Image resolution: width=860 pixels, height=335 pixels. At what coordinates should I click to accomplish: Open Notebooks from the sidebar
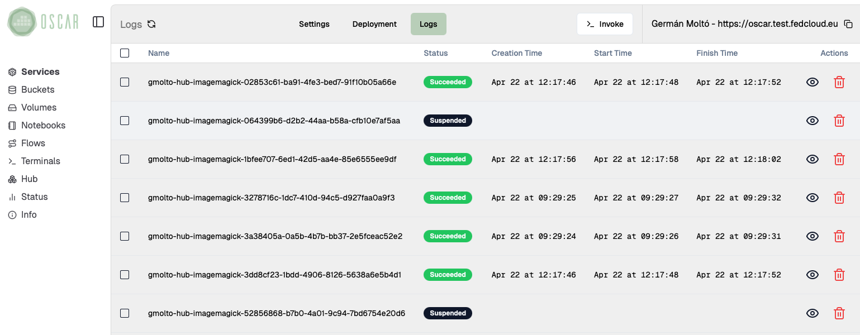pos(43,125)
